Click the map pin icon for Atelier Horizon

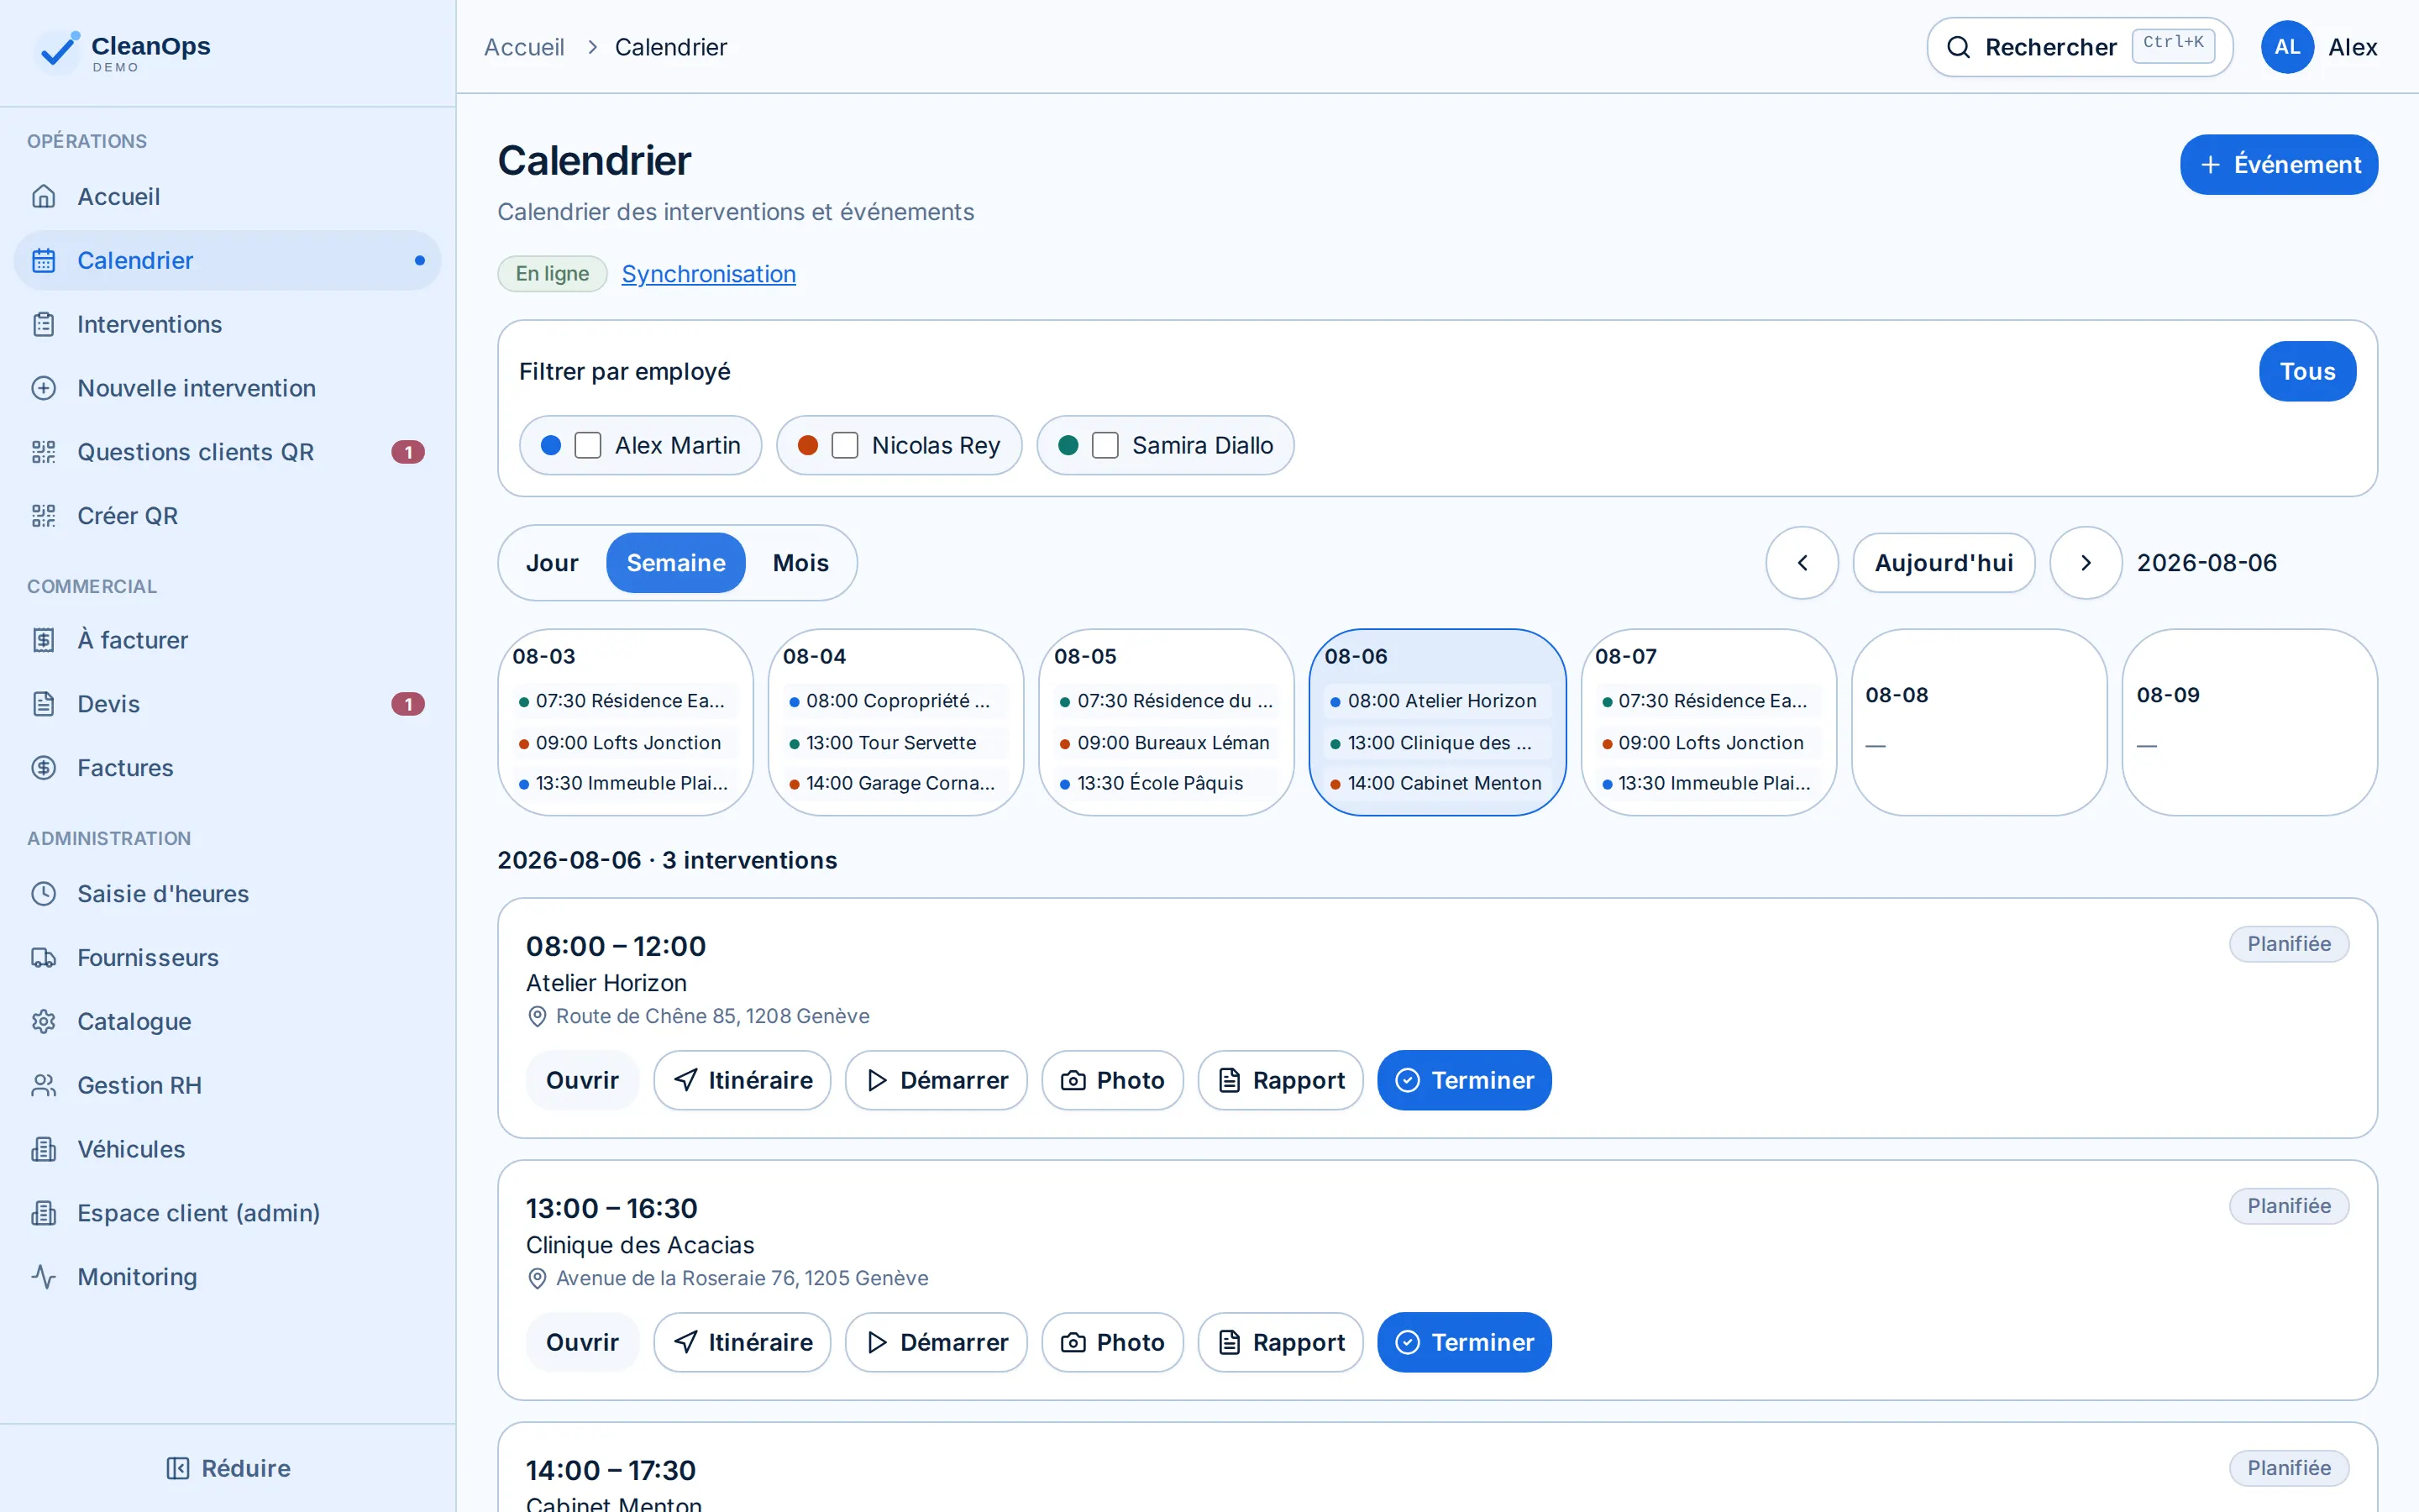click(537, 1017)
